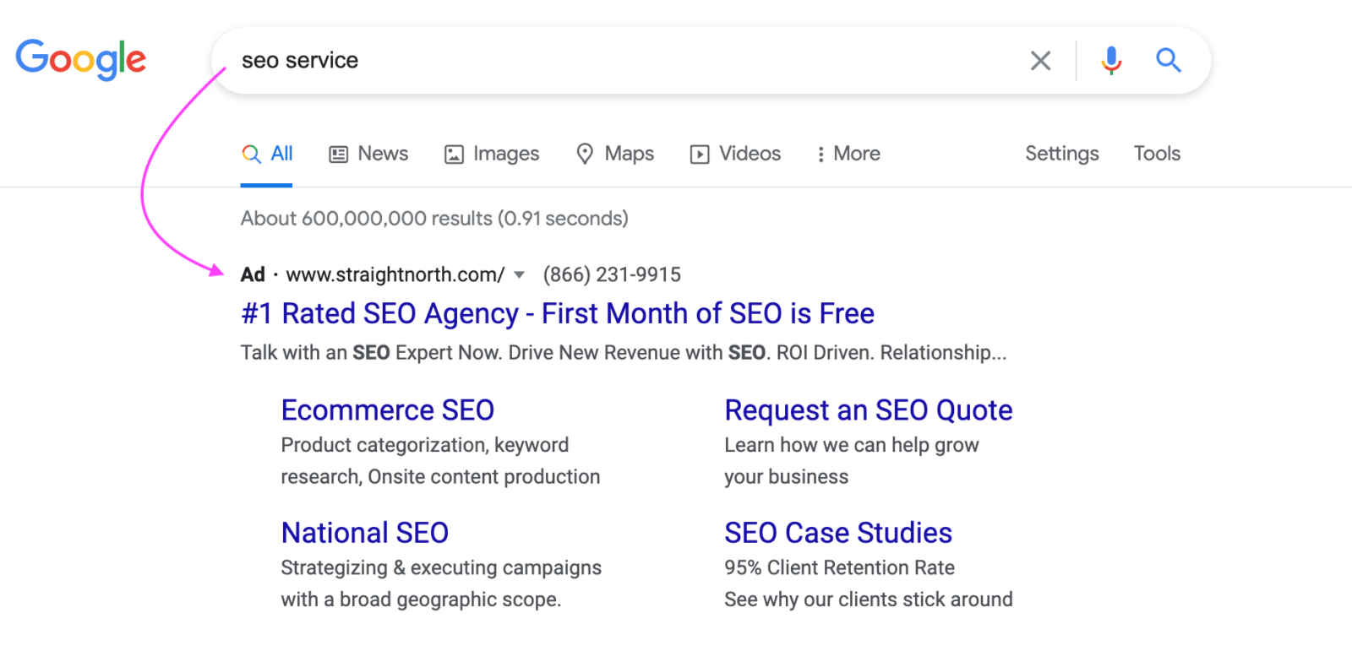Open the SEO Case Studies sitelink
Image resolution: width=1352 pixels, height=651 pixels.
[838, 533]
